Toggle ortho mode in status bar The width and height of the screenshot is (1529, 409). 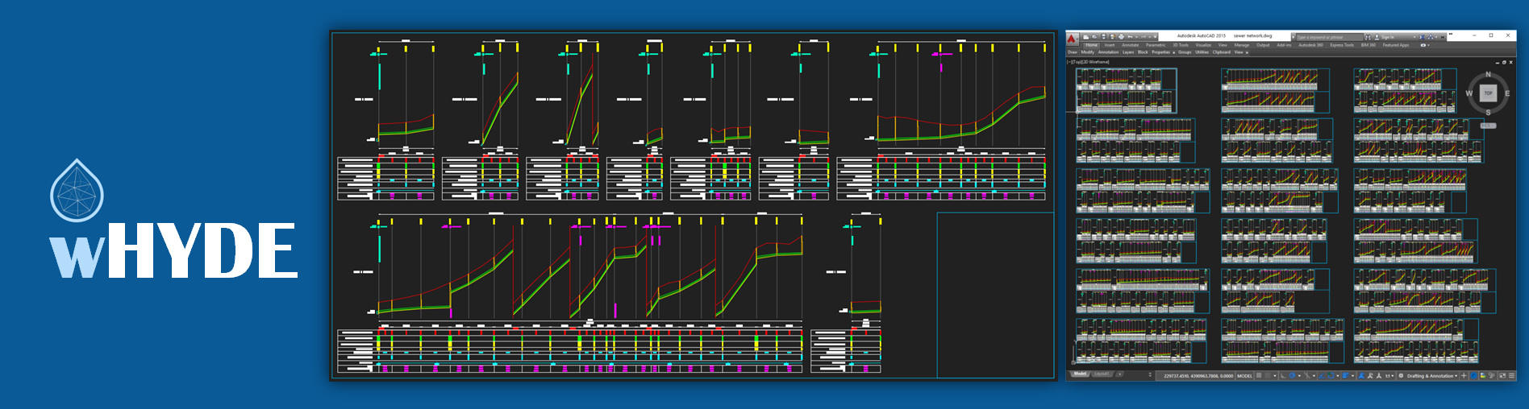[x=1283, y=375]
